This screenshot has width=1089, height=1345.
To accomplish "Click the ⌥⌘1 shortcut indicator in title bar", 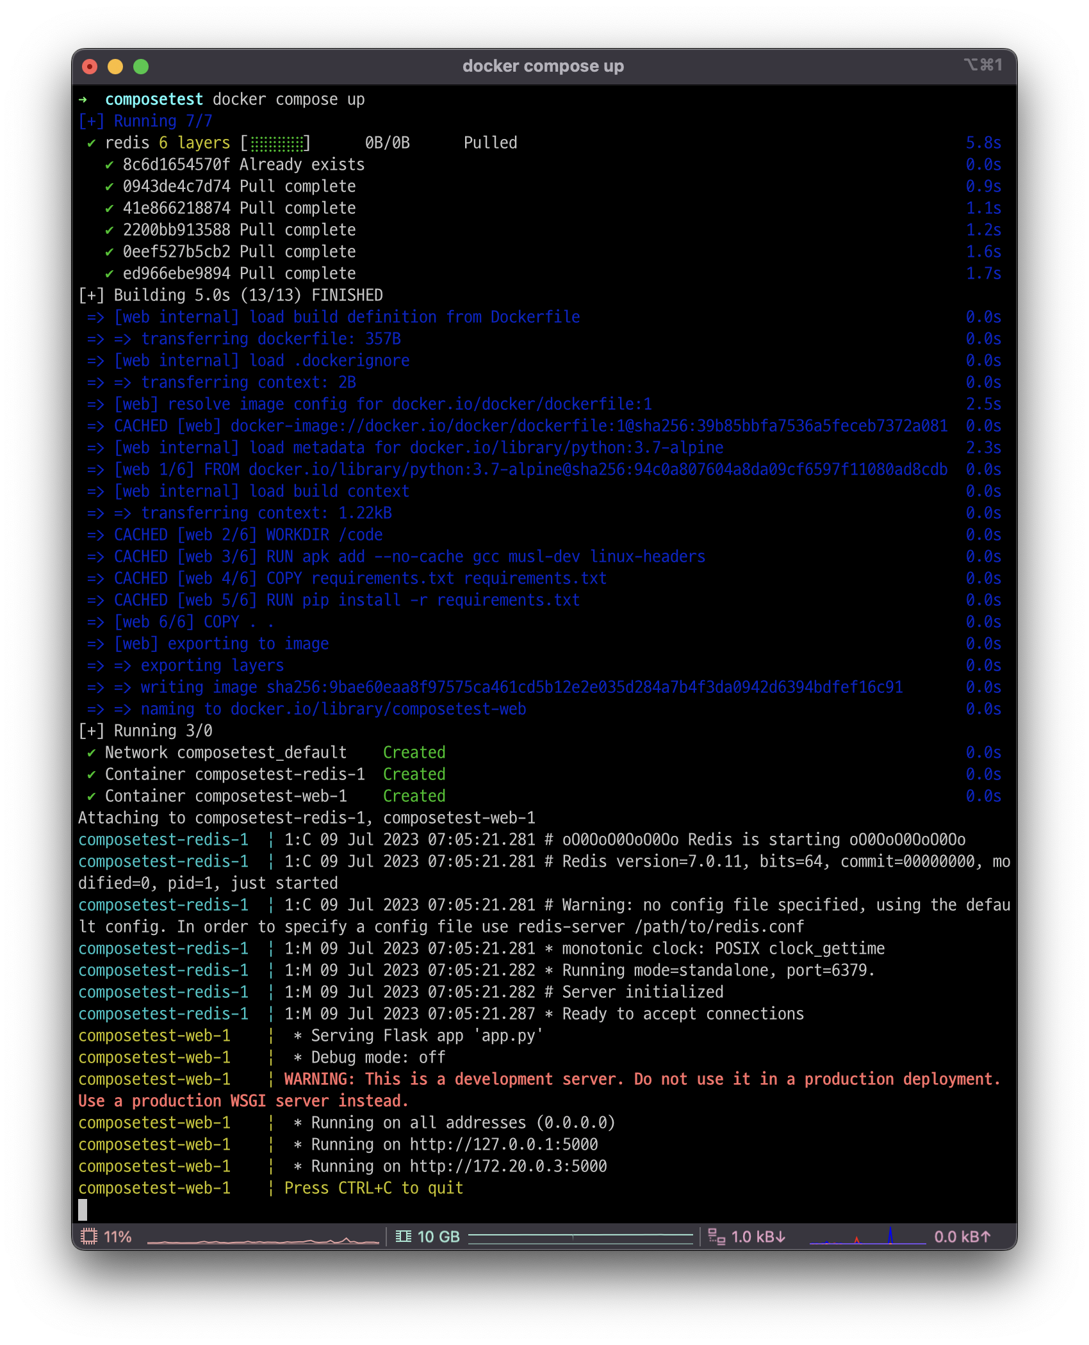I will (983, 65).
